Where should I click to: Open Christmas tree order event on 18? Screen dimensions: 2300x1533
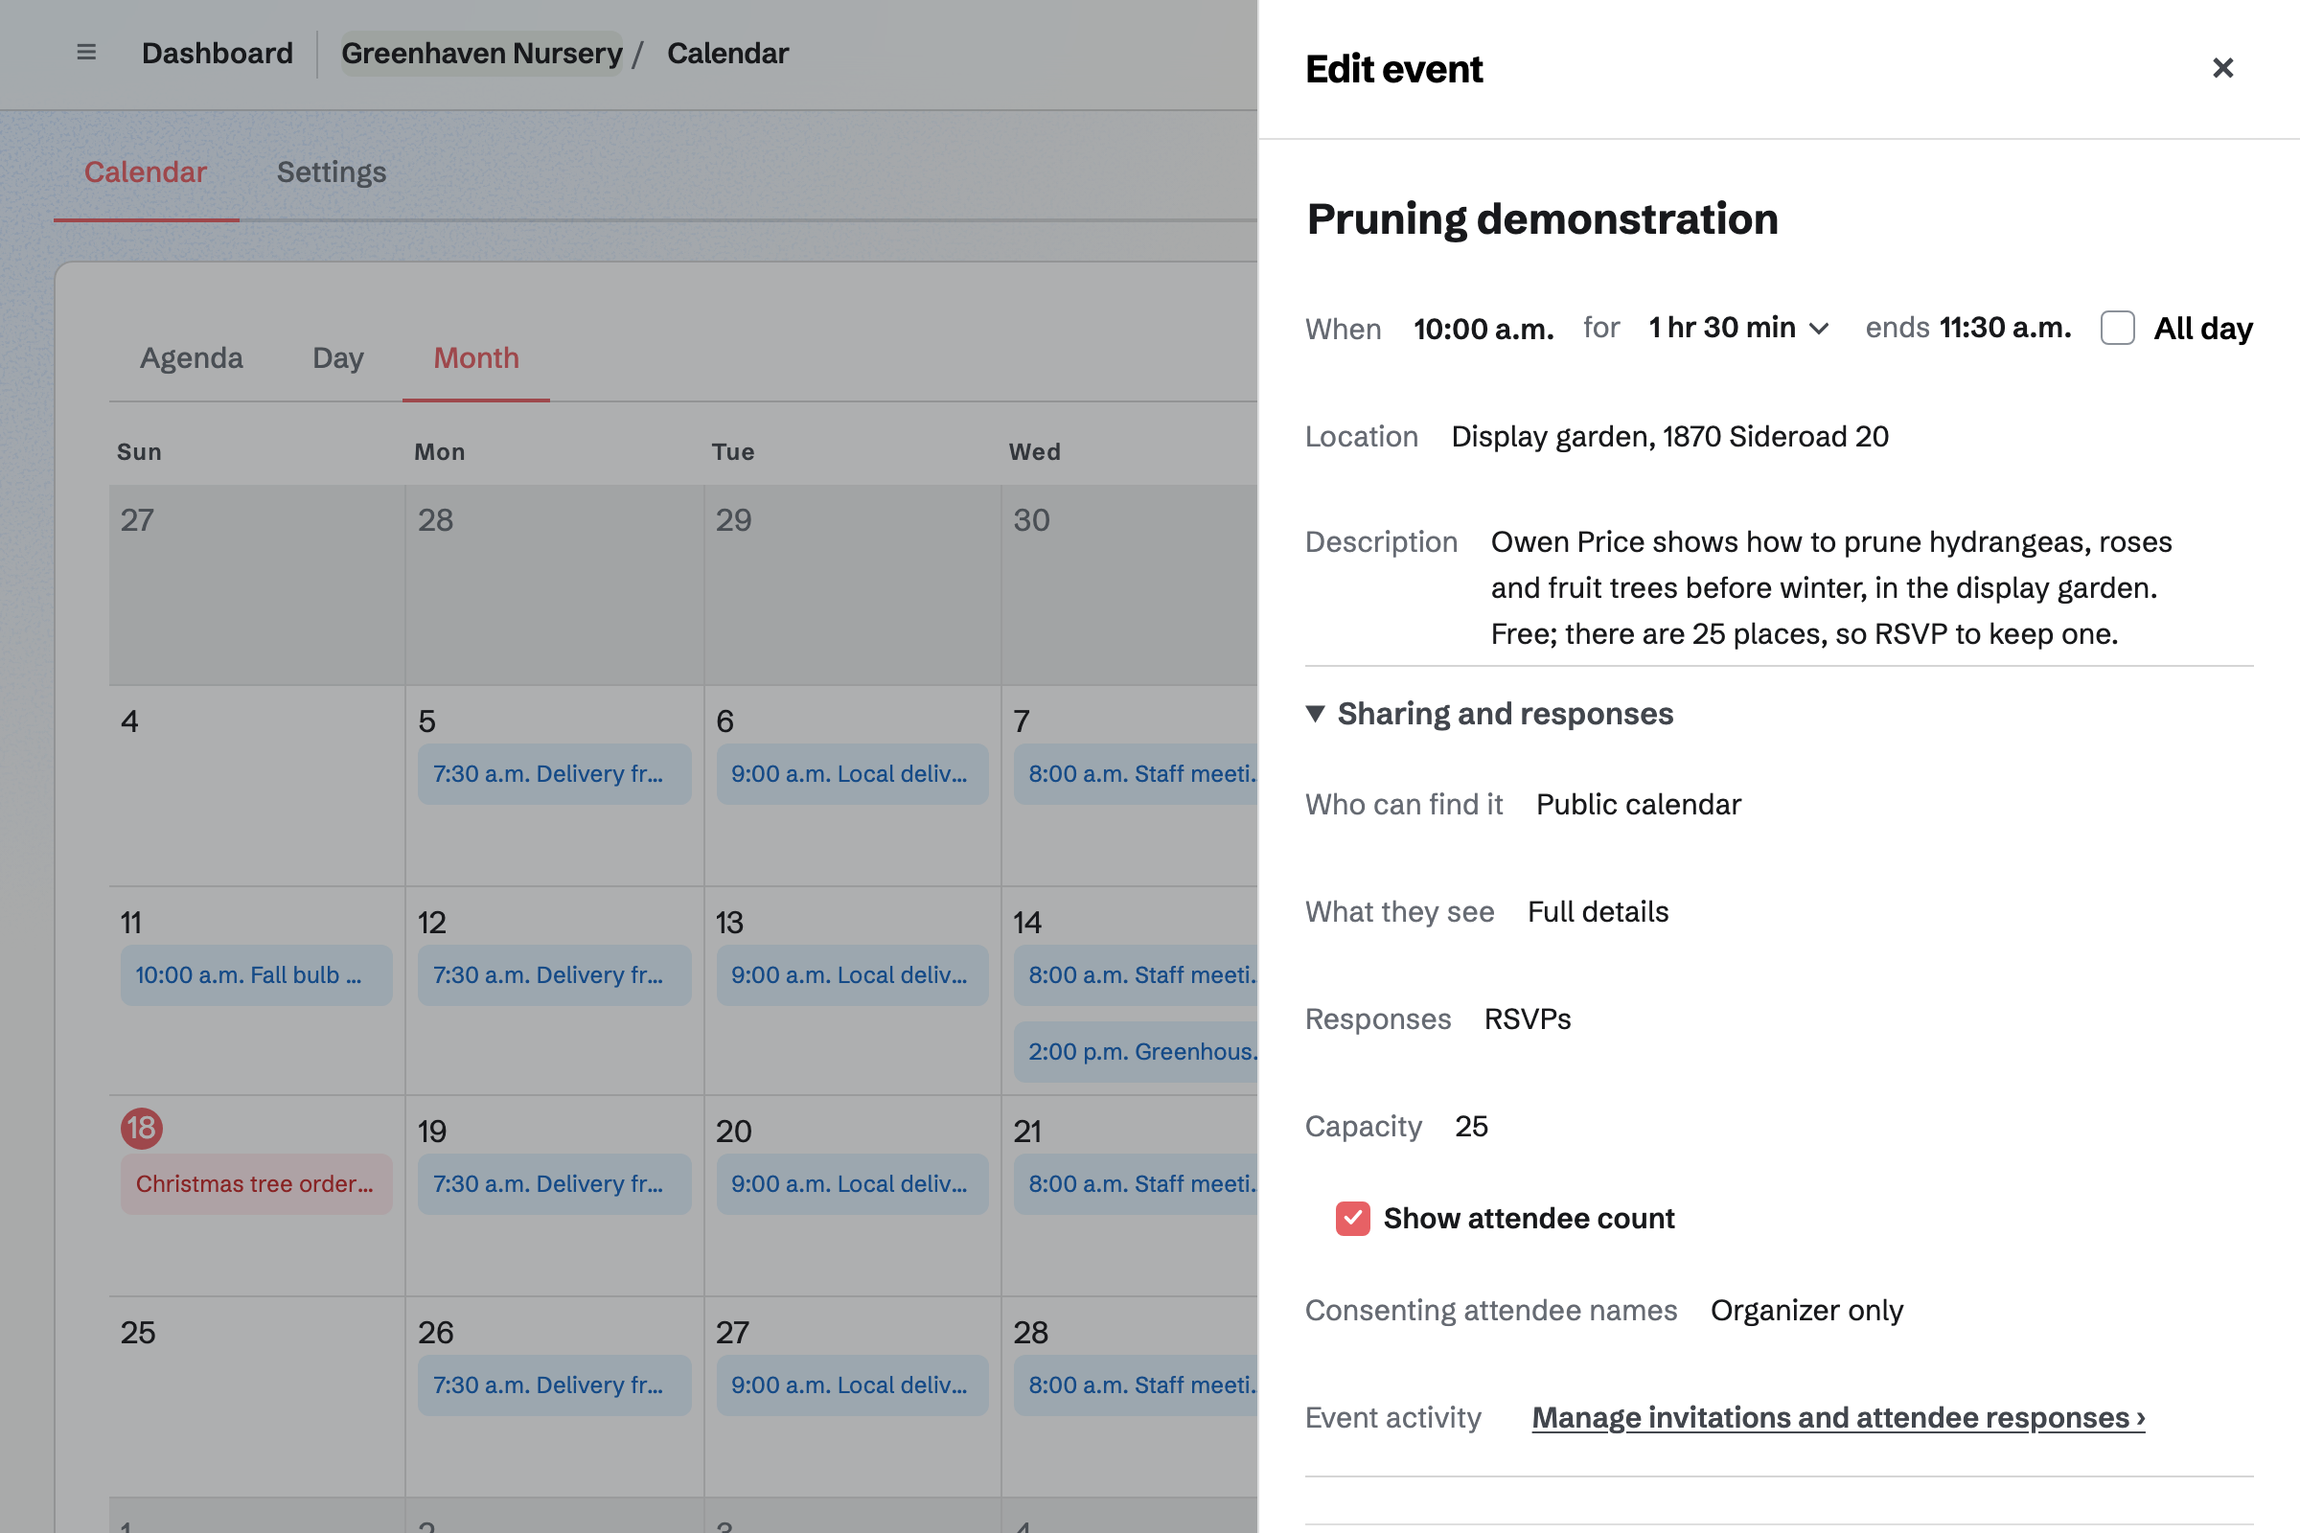256,1184
